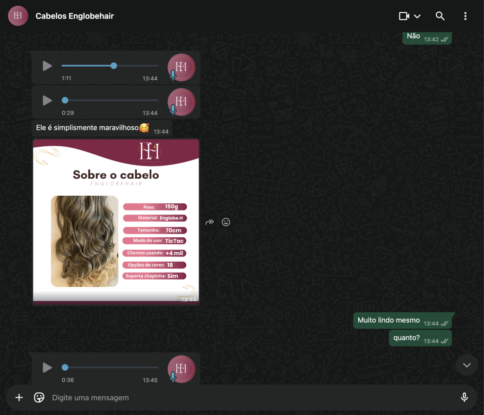Play the 1:11 voice message
Screen dimensions: 484x415
point(47,66)
